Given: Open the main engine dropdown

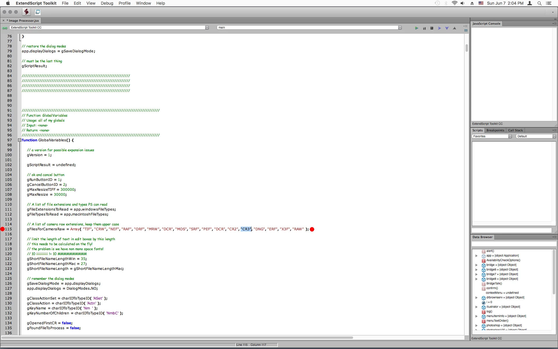Looking at the screenshot, I should pyautogui.click(x=309, y=28).
